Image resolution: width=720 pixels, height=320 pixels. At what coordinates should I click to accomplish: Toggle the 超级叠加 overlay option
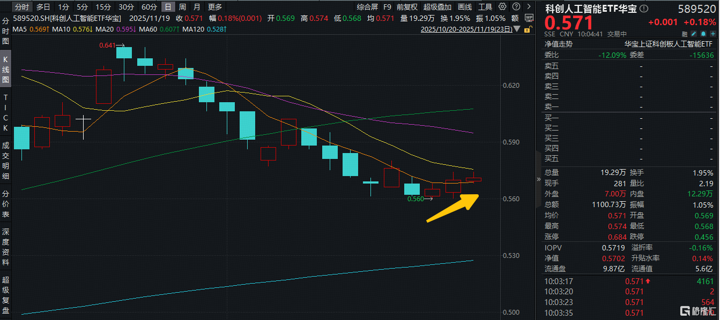pos(437,7)
